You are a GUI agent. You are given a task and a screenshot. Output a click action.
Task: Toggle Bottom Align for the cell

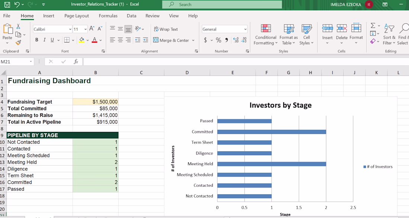[128, 29]
